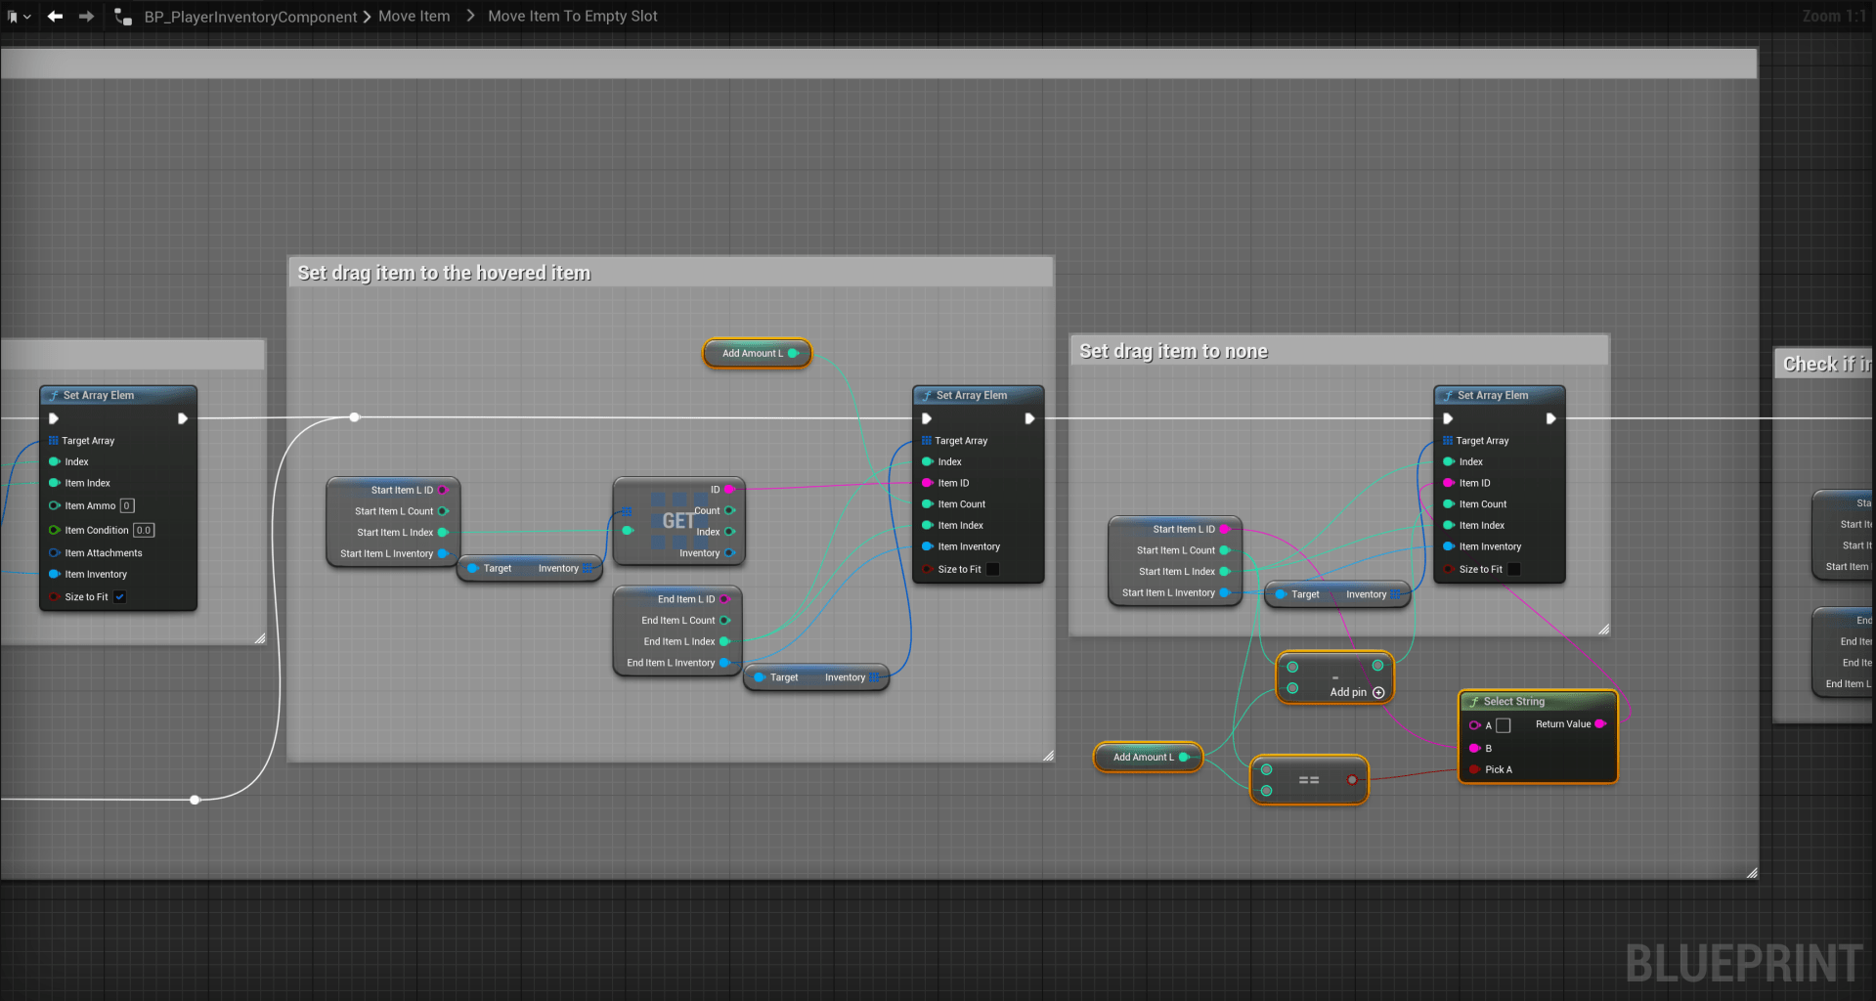Click the Pick A pin on Select String
The height and width of the screenshot is (1001, 1876).
coord(1474,770)
